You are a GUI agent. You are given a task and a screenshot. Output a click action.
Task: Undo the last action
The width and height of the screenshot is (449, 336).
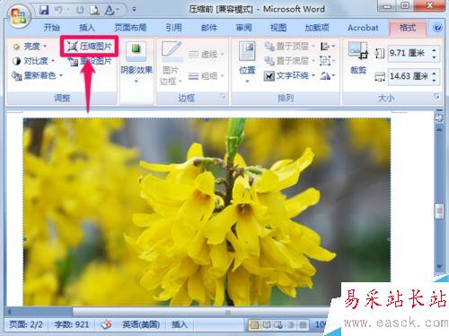point(59,10)
